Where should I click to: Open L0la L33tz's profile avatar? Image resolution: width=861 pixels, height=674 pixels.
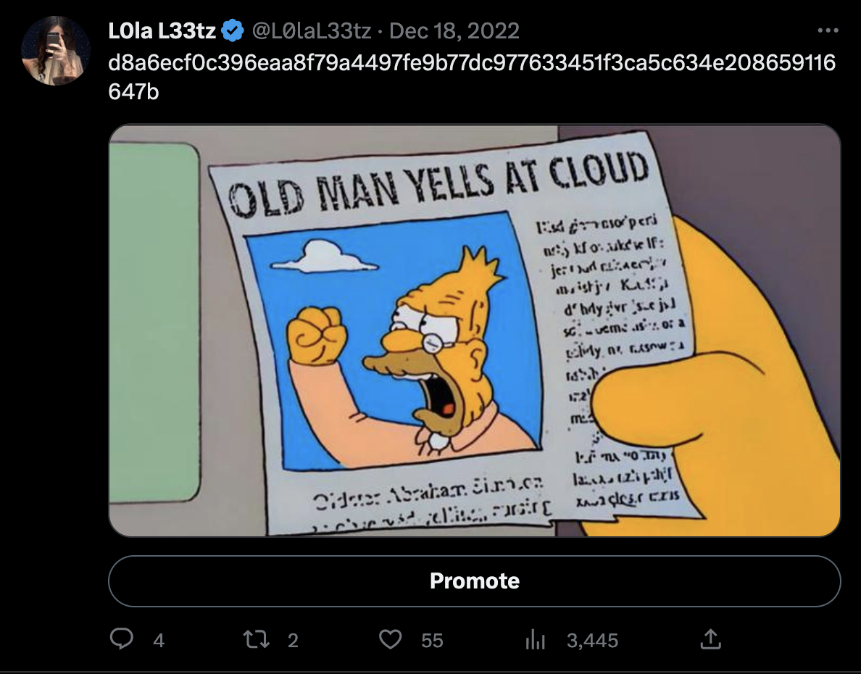57,50
